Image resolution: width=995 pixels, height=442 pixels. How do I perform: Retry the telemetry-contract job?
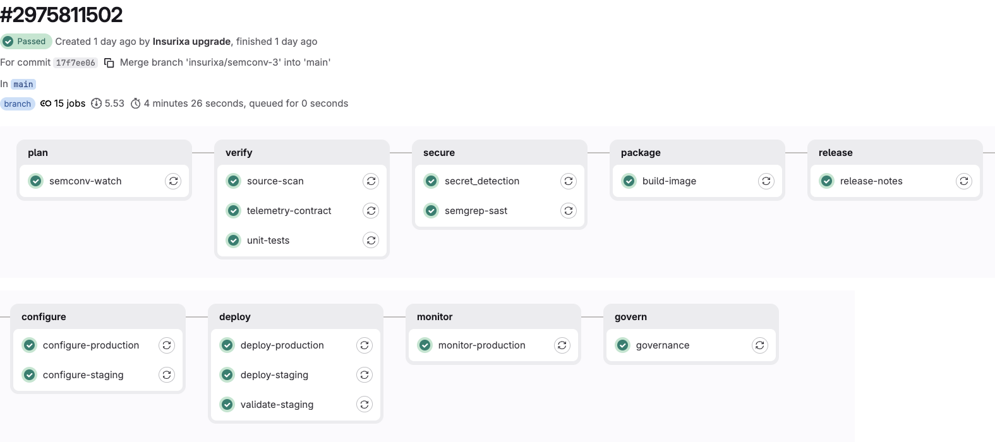(371, 211)
